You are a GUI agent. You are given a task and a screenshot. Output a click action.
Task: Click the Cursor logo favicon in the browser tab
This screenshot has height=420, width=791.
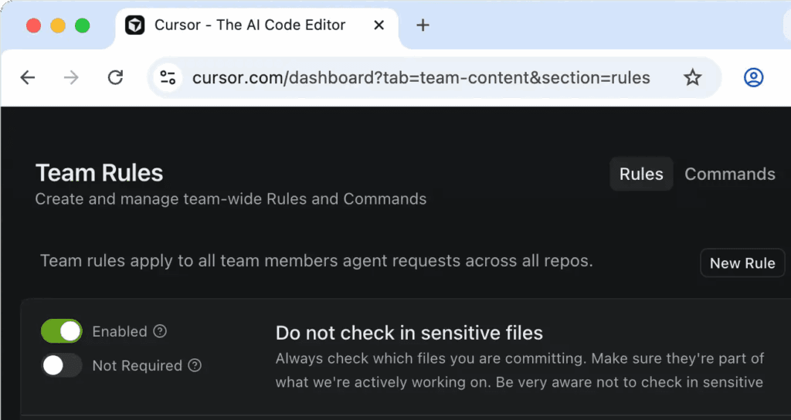click(134, 25)
